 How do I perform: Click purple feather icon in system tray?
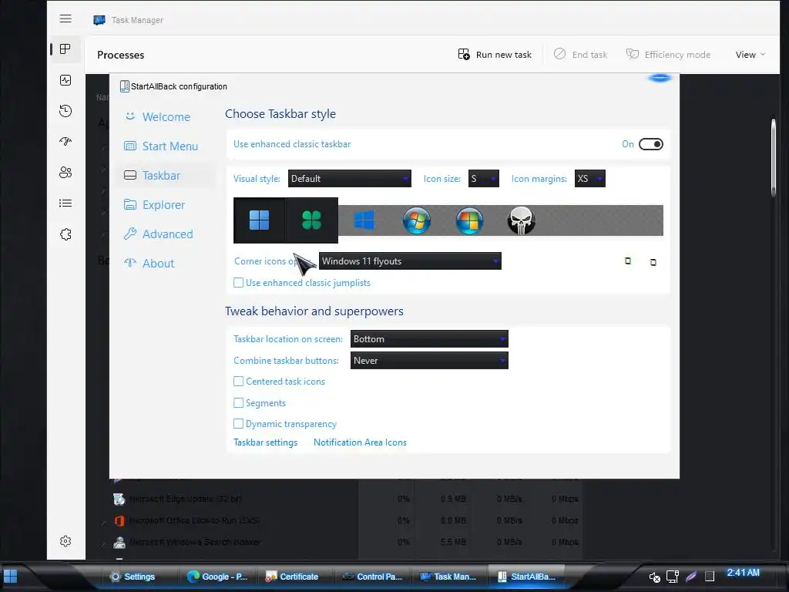pyautogui.click(x=691, y=576)
